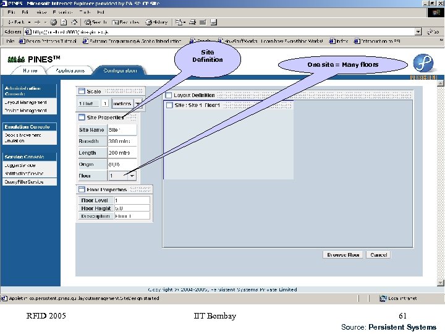
Task: Expand the links bar overflow chevron
Action: [441, 41]
